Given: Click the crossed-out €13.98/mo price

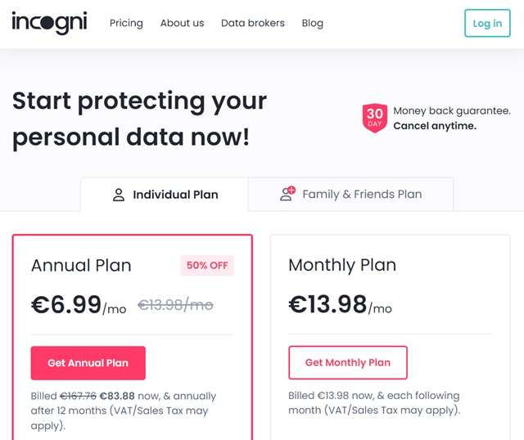Looking at the screenshot, I should 175,306.
